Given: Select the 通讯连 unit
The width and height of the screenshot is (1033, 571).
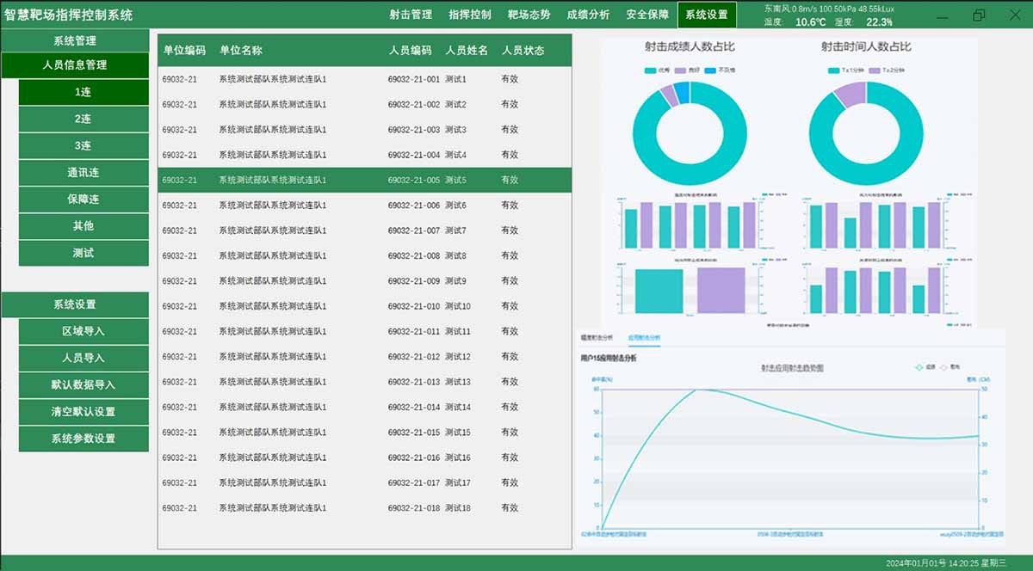Looking at the screenshot, I should (84, 172).
